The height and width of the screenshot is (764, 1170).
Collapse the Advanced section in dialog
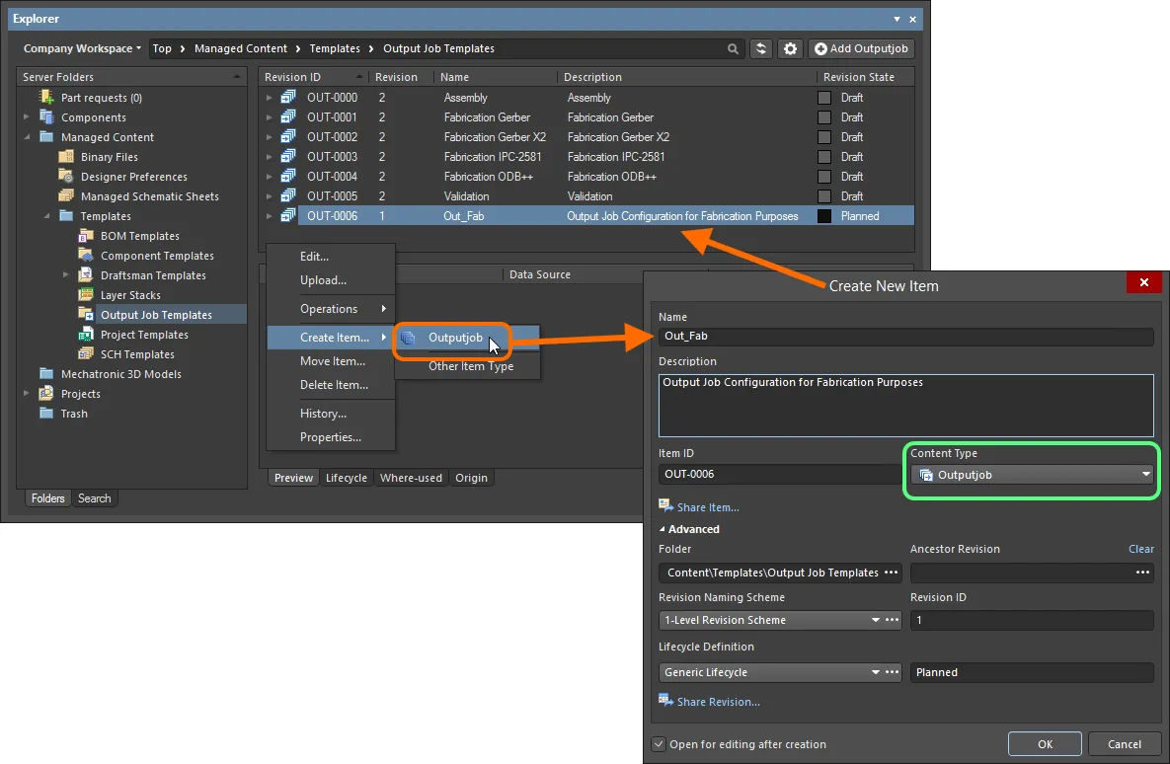[x=663, y=529]
